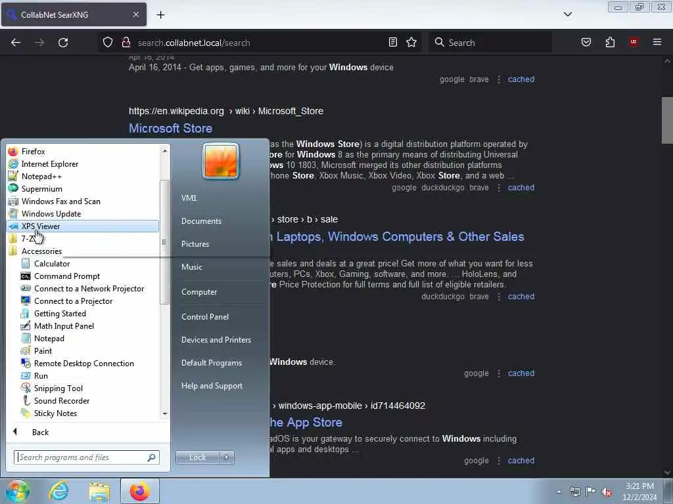Click the user account picture
The image size is (673, 504).
click(x=221, y=161)
